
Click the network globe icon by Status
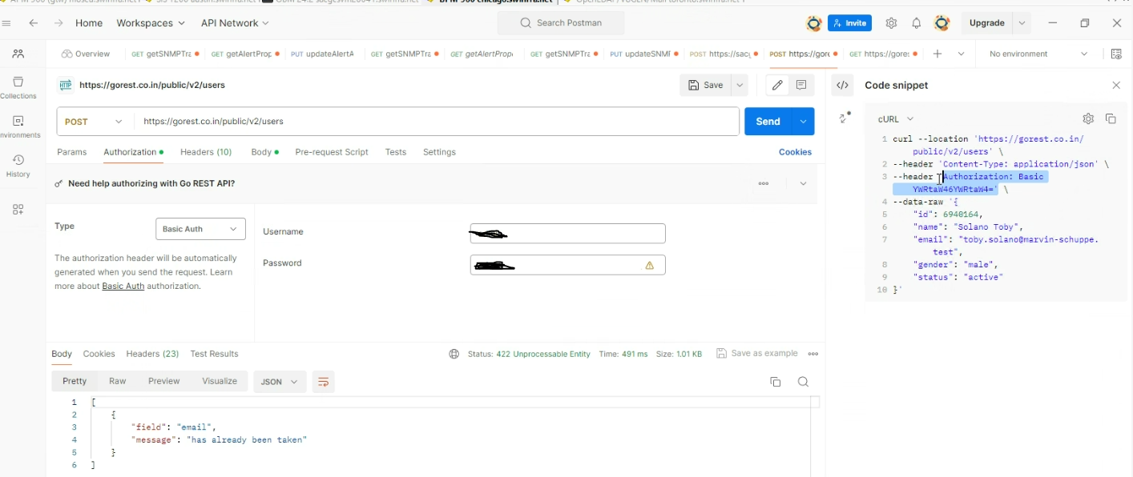[x=454, y=354]
